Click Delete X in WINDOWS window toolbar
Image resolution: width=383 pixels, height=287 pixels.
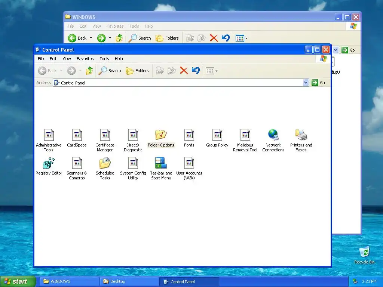point(214,38)
